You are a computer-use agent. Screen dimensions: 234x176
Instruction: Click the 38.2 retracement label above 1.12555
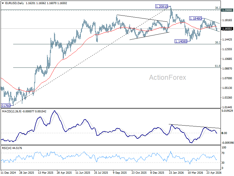click(217, 42)
